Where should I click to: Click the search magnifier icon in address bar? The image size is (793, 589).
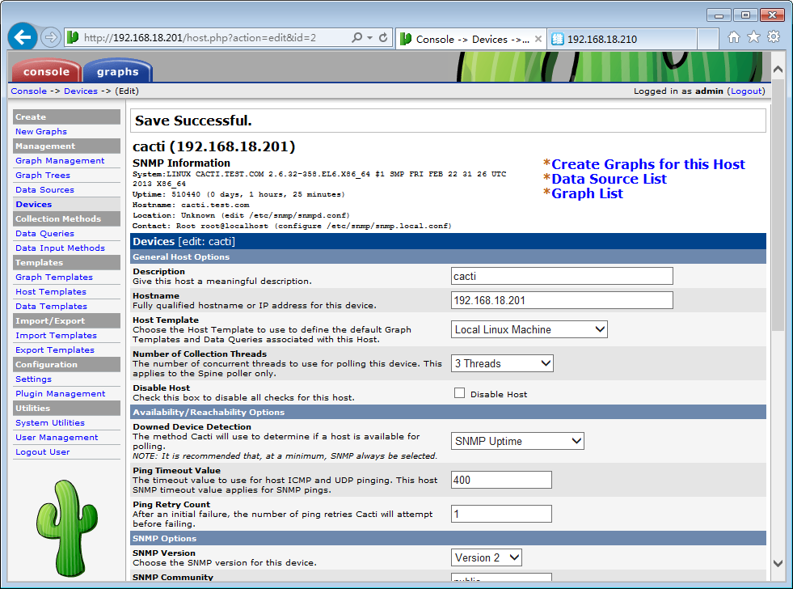point(357,37)
